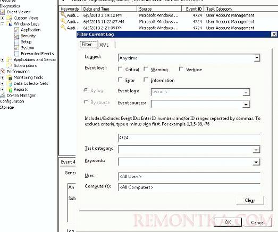Check the Error event level box
The height and width of the screenshot is (232, 278).
click(120, 80)
